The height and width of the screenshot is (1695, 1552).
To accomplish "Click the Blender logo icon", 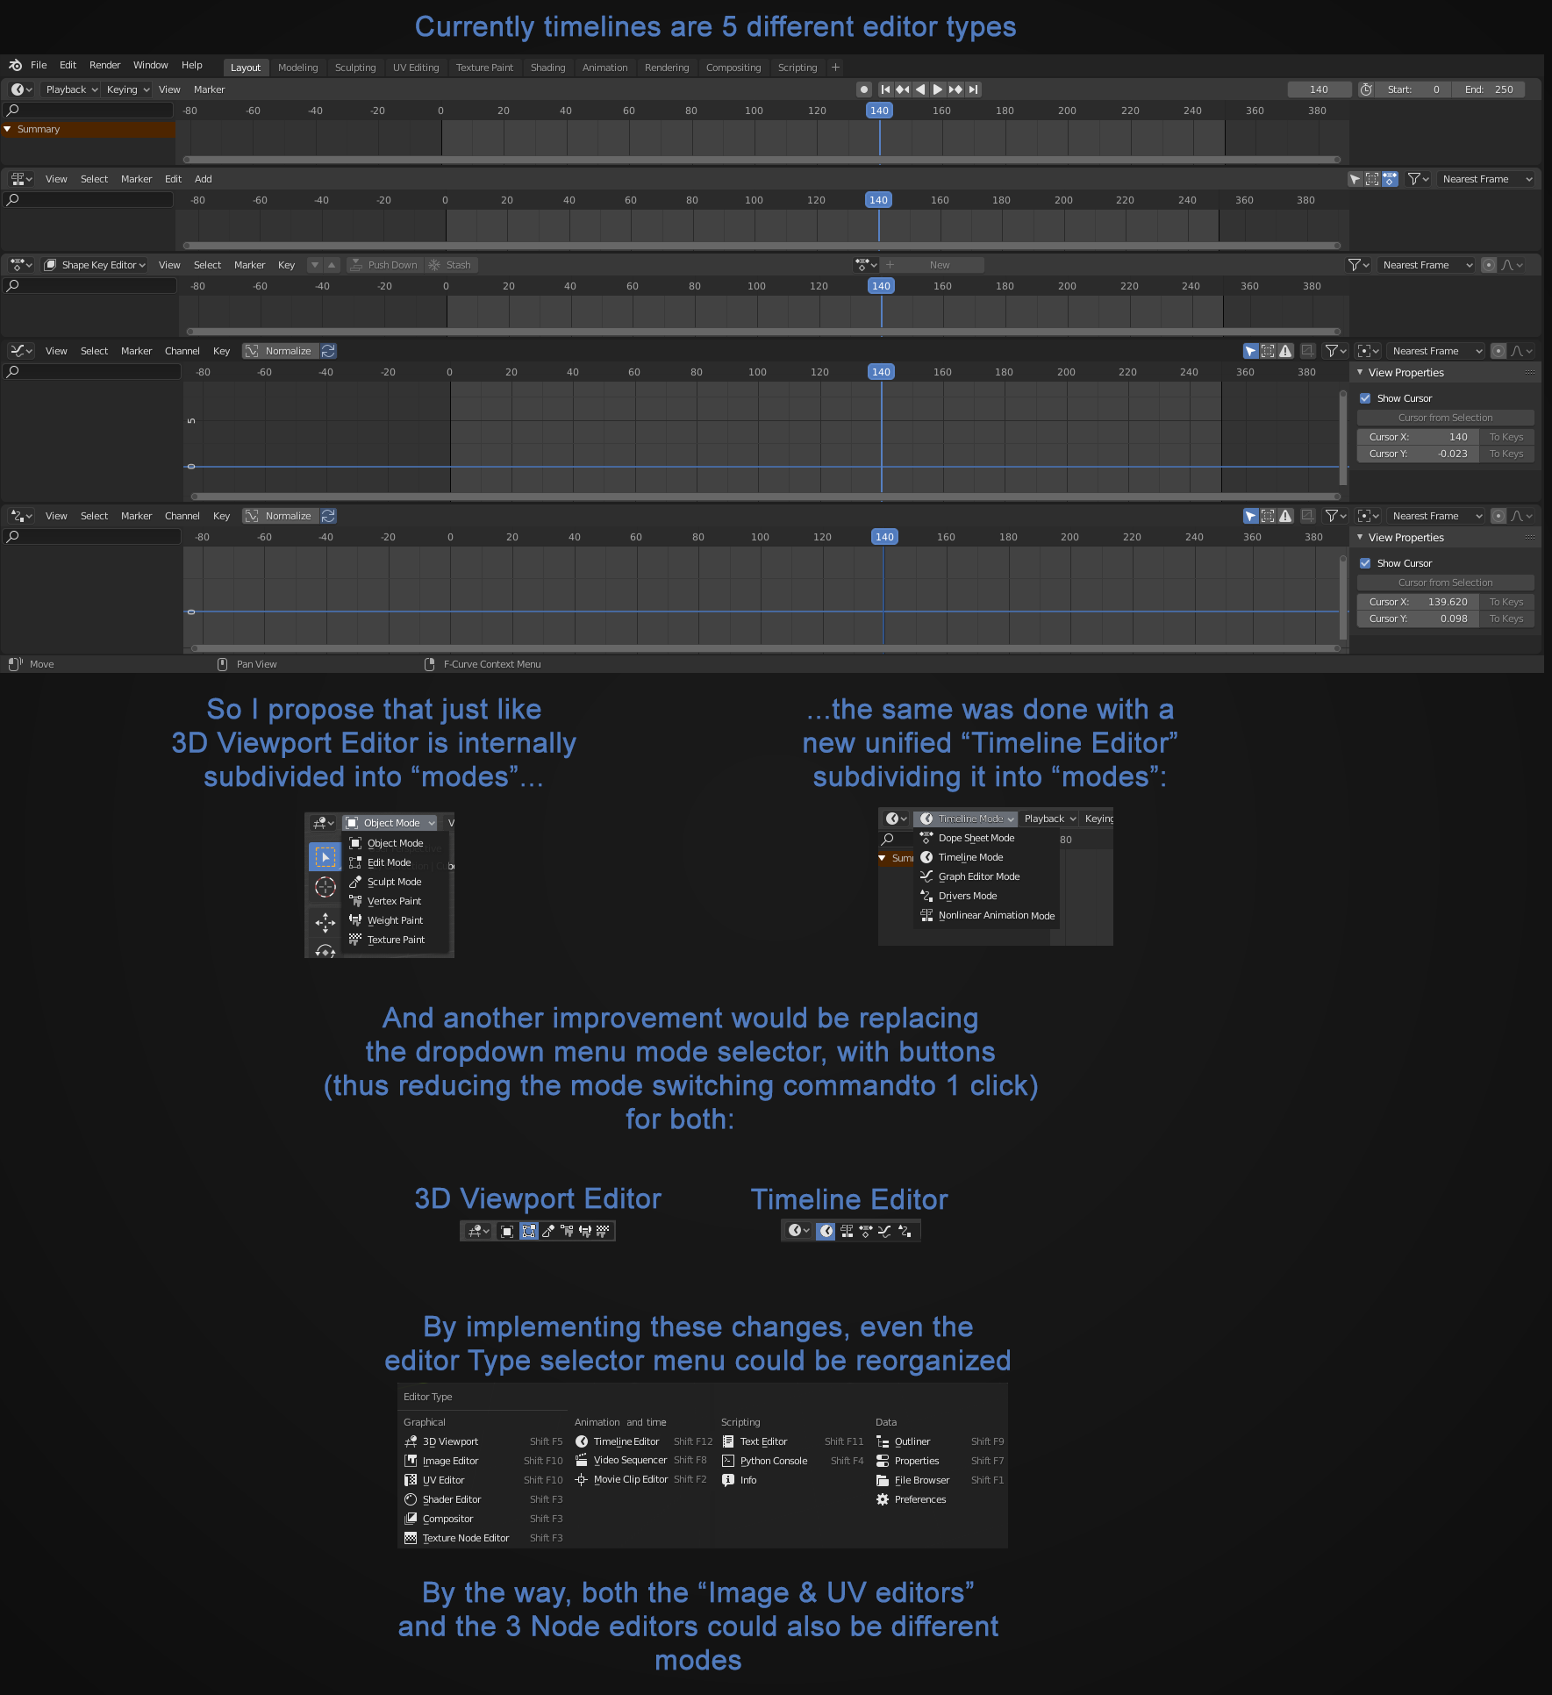I will point(15,66).
